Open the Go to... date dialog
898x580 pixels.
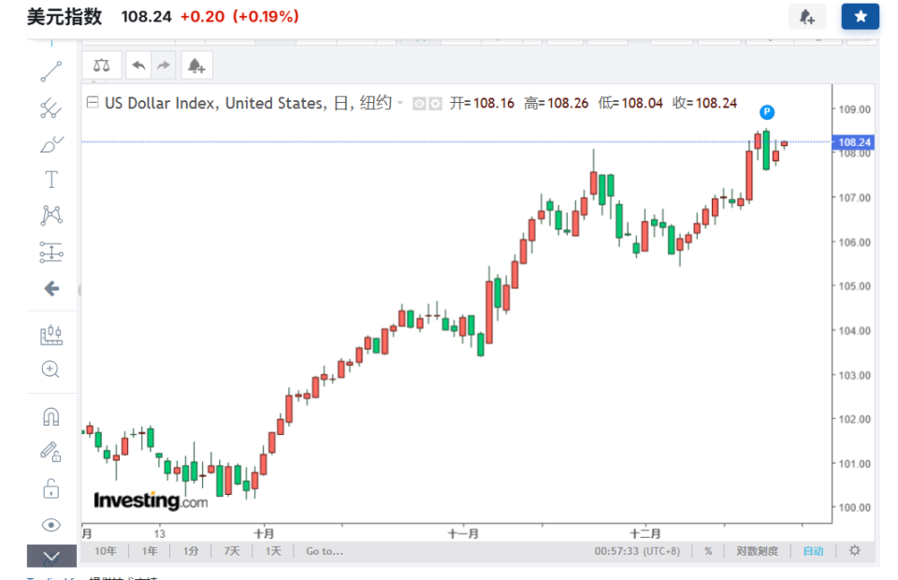[x=325, y=551]
